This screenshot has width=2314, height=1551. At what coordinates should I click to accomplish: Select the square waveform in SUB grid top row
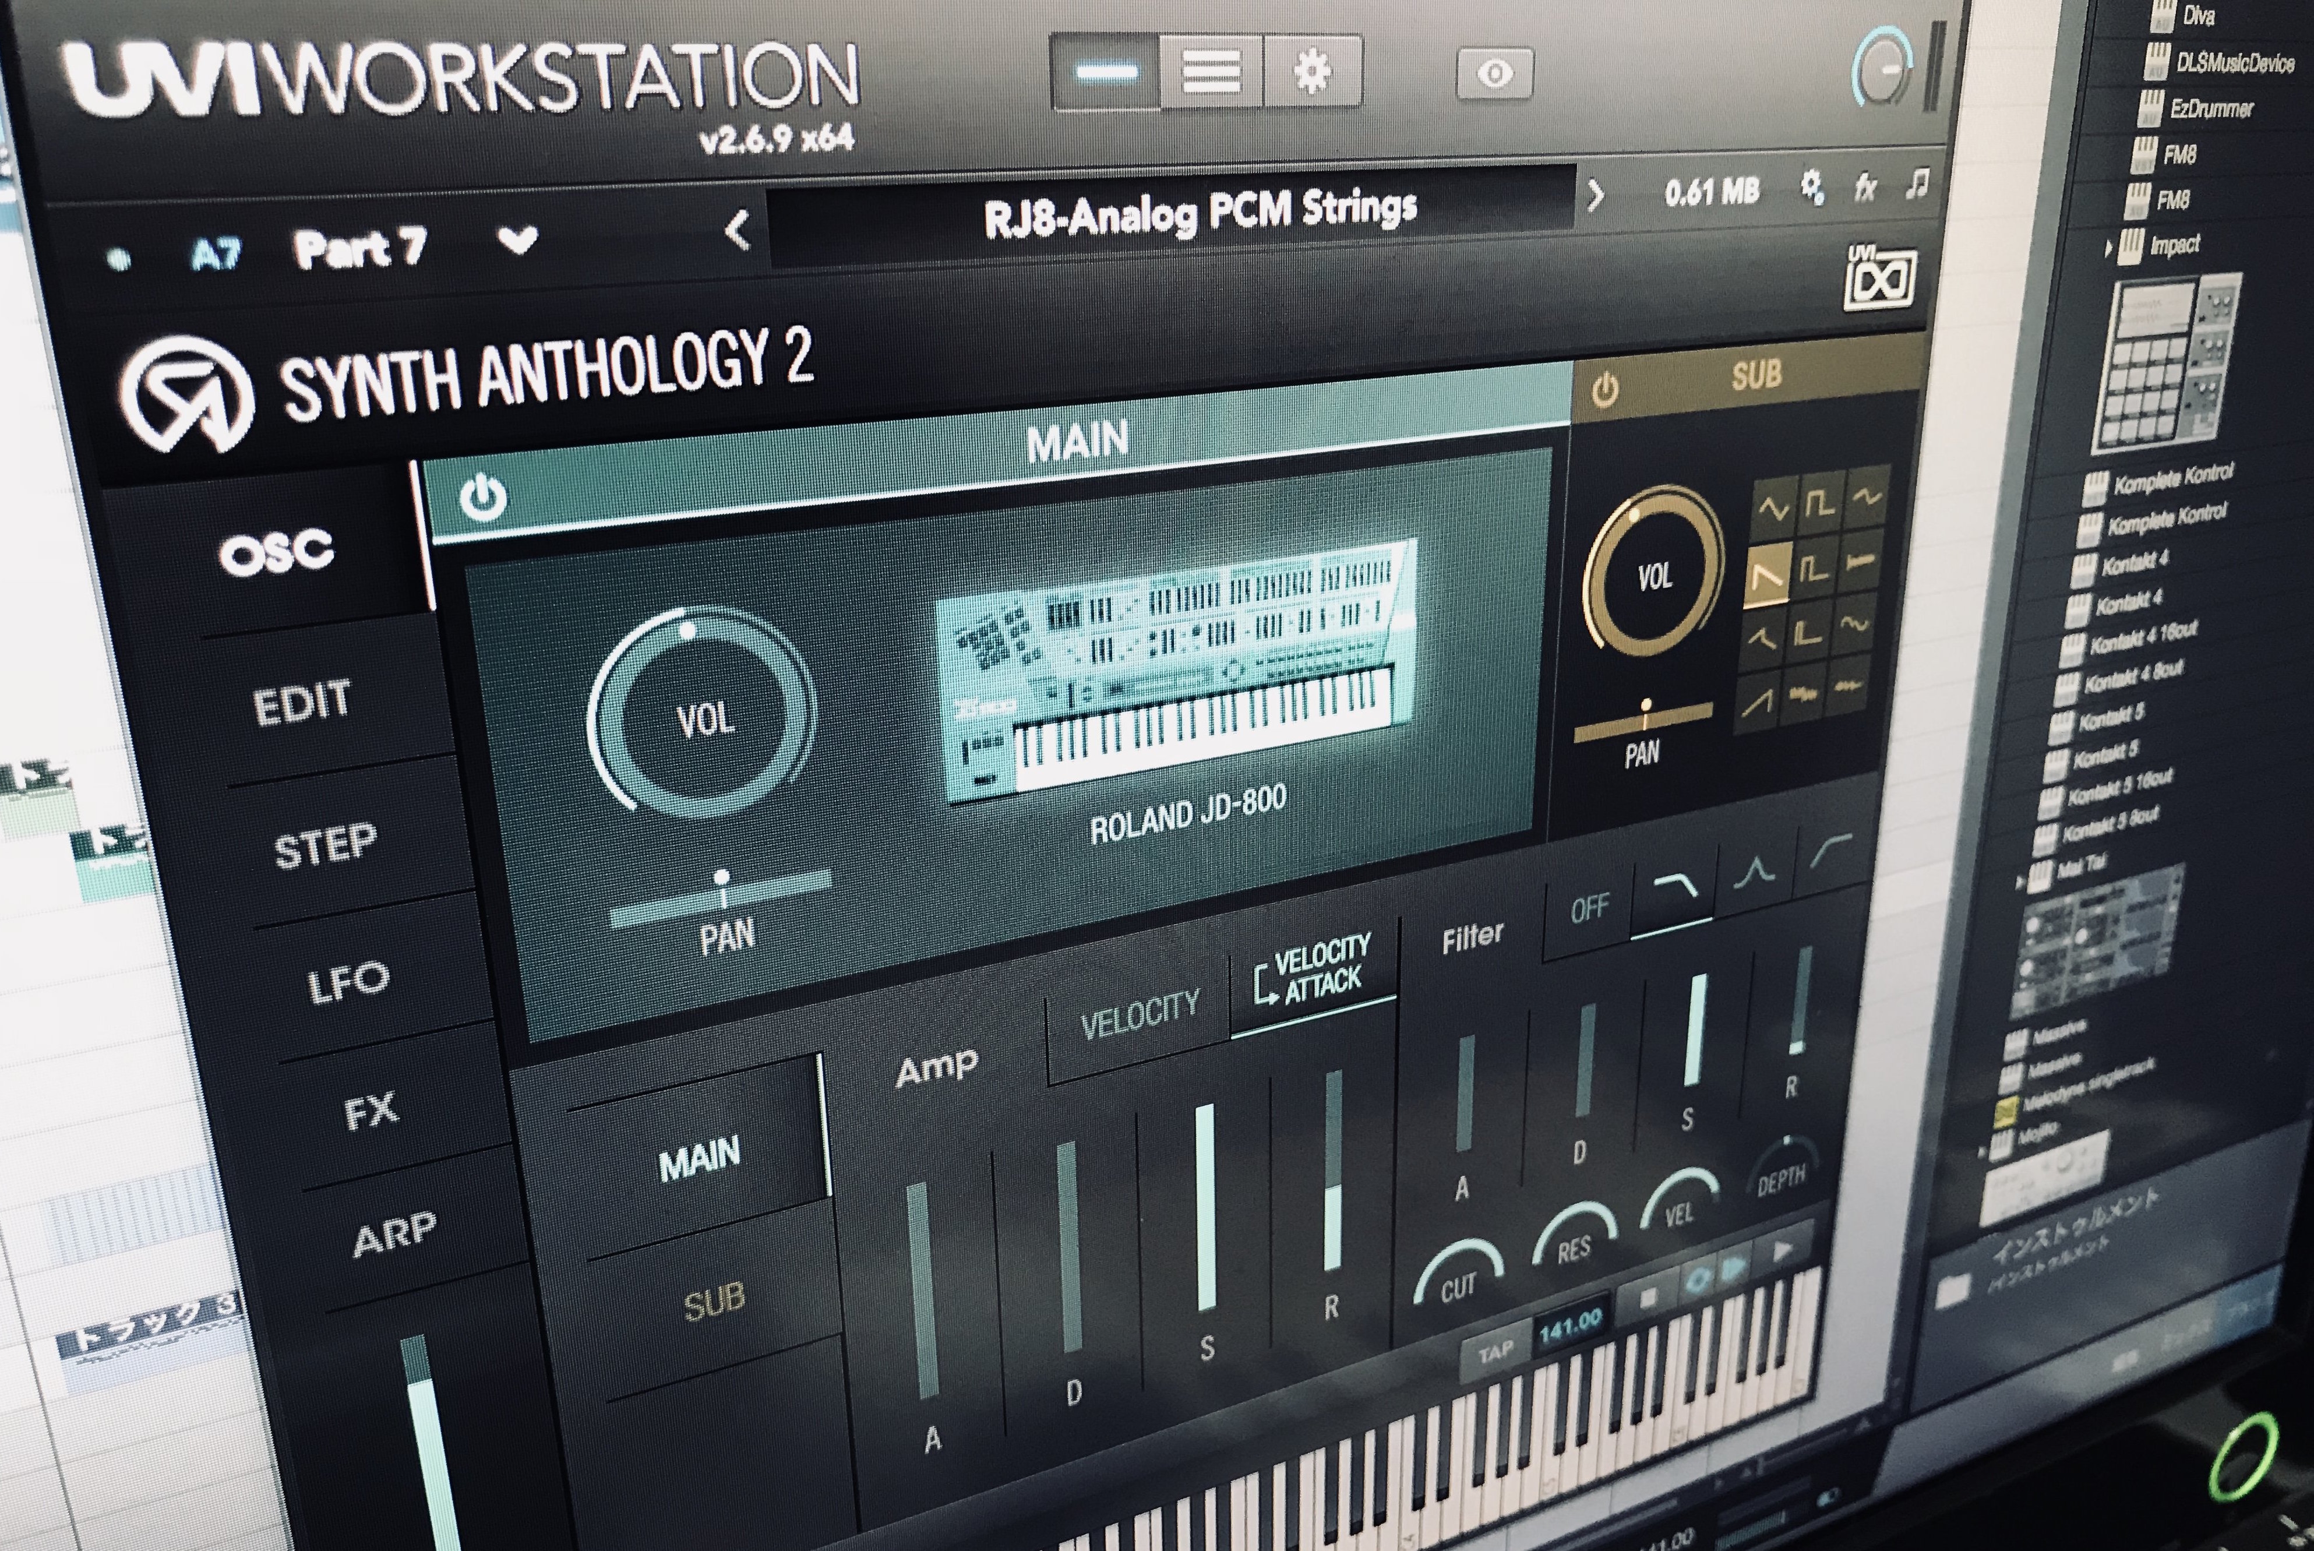point(1821,502)
